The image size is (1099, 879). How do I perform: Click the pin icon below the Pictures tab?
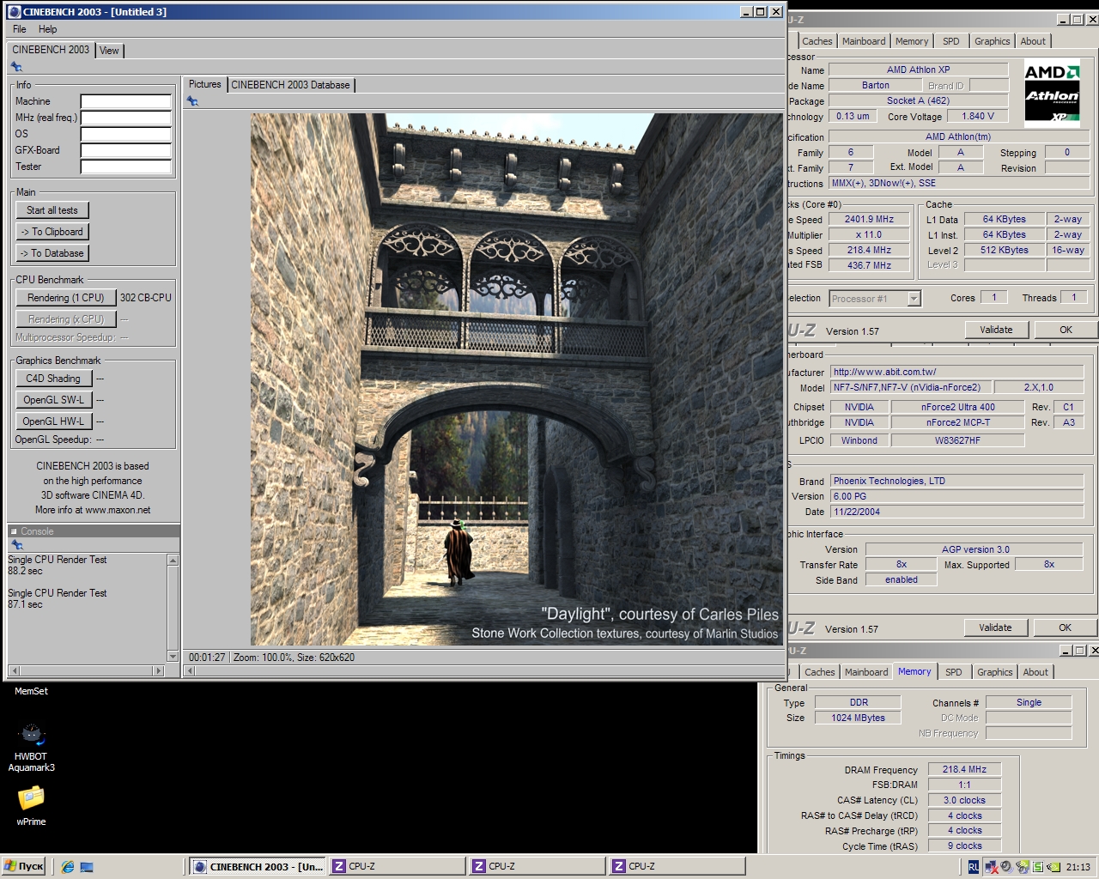[192, 101]
